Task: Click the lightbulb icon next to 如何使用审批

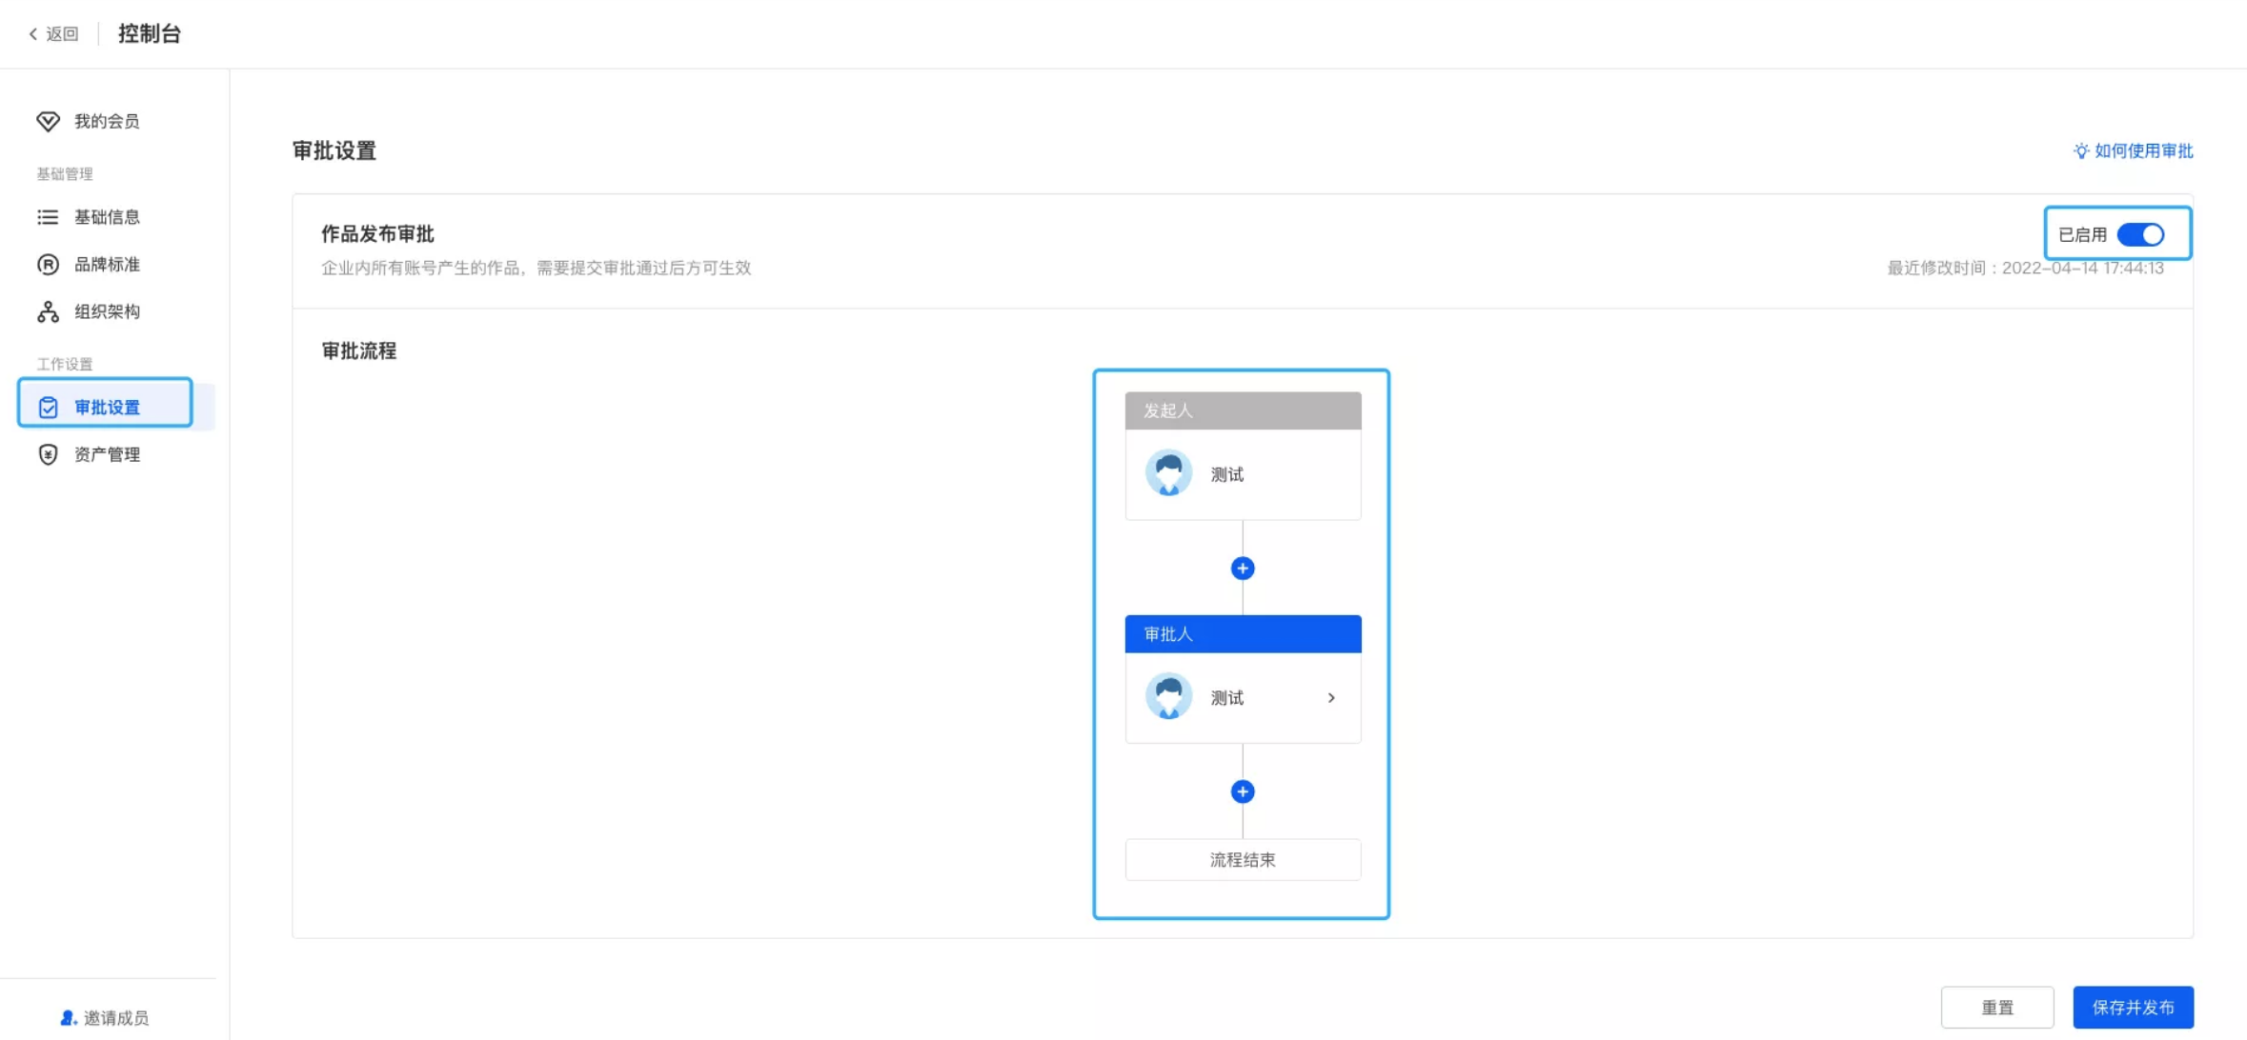Action: pyautogui.click(x=2081, y=150)
